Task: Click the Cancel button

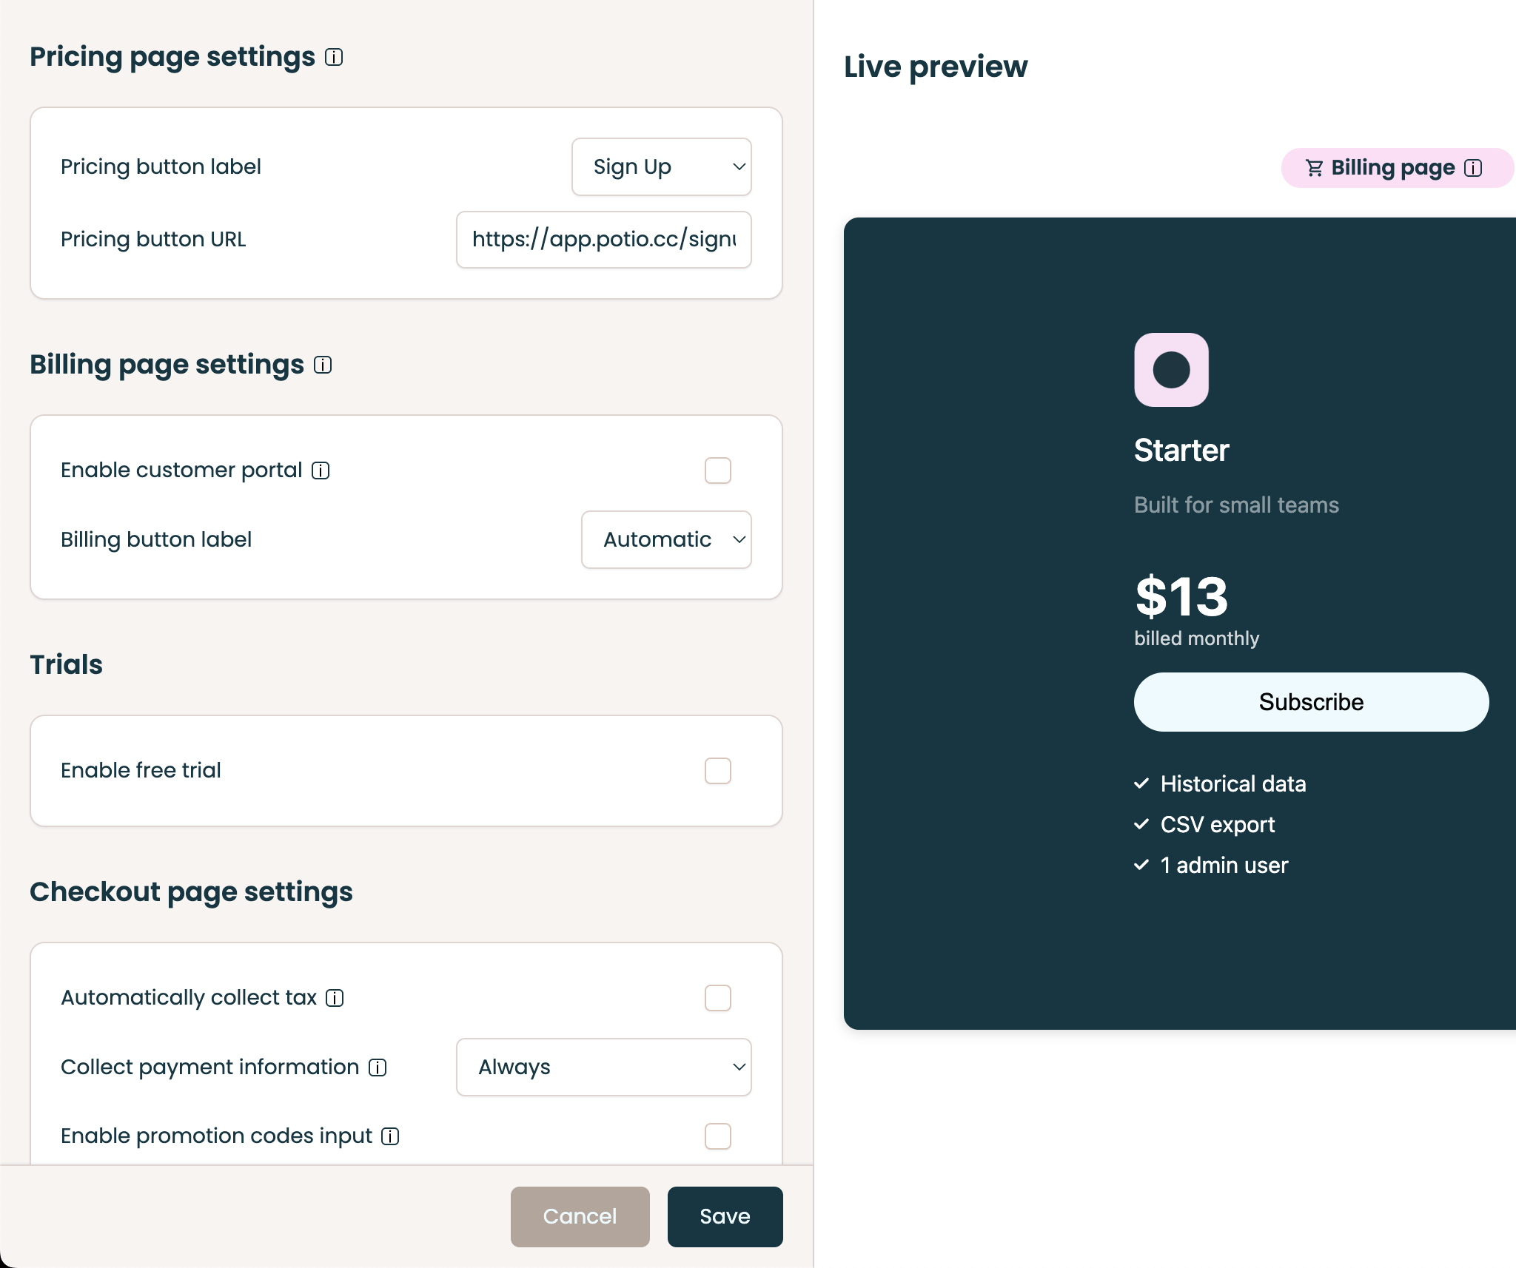Action: click(x=580, y=1217)
